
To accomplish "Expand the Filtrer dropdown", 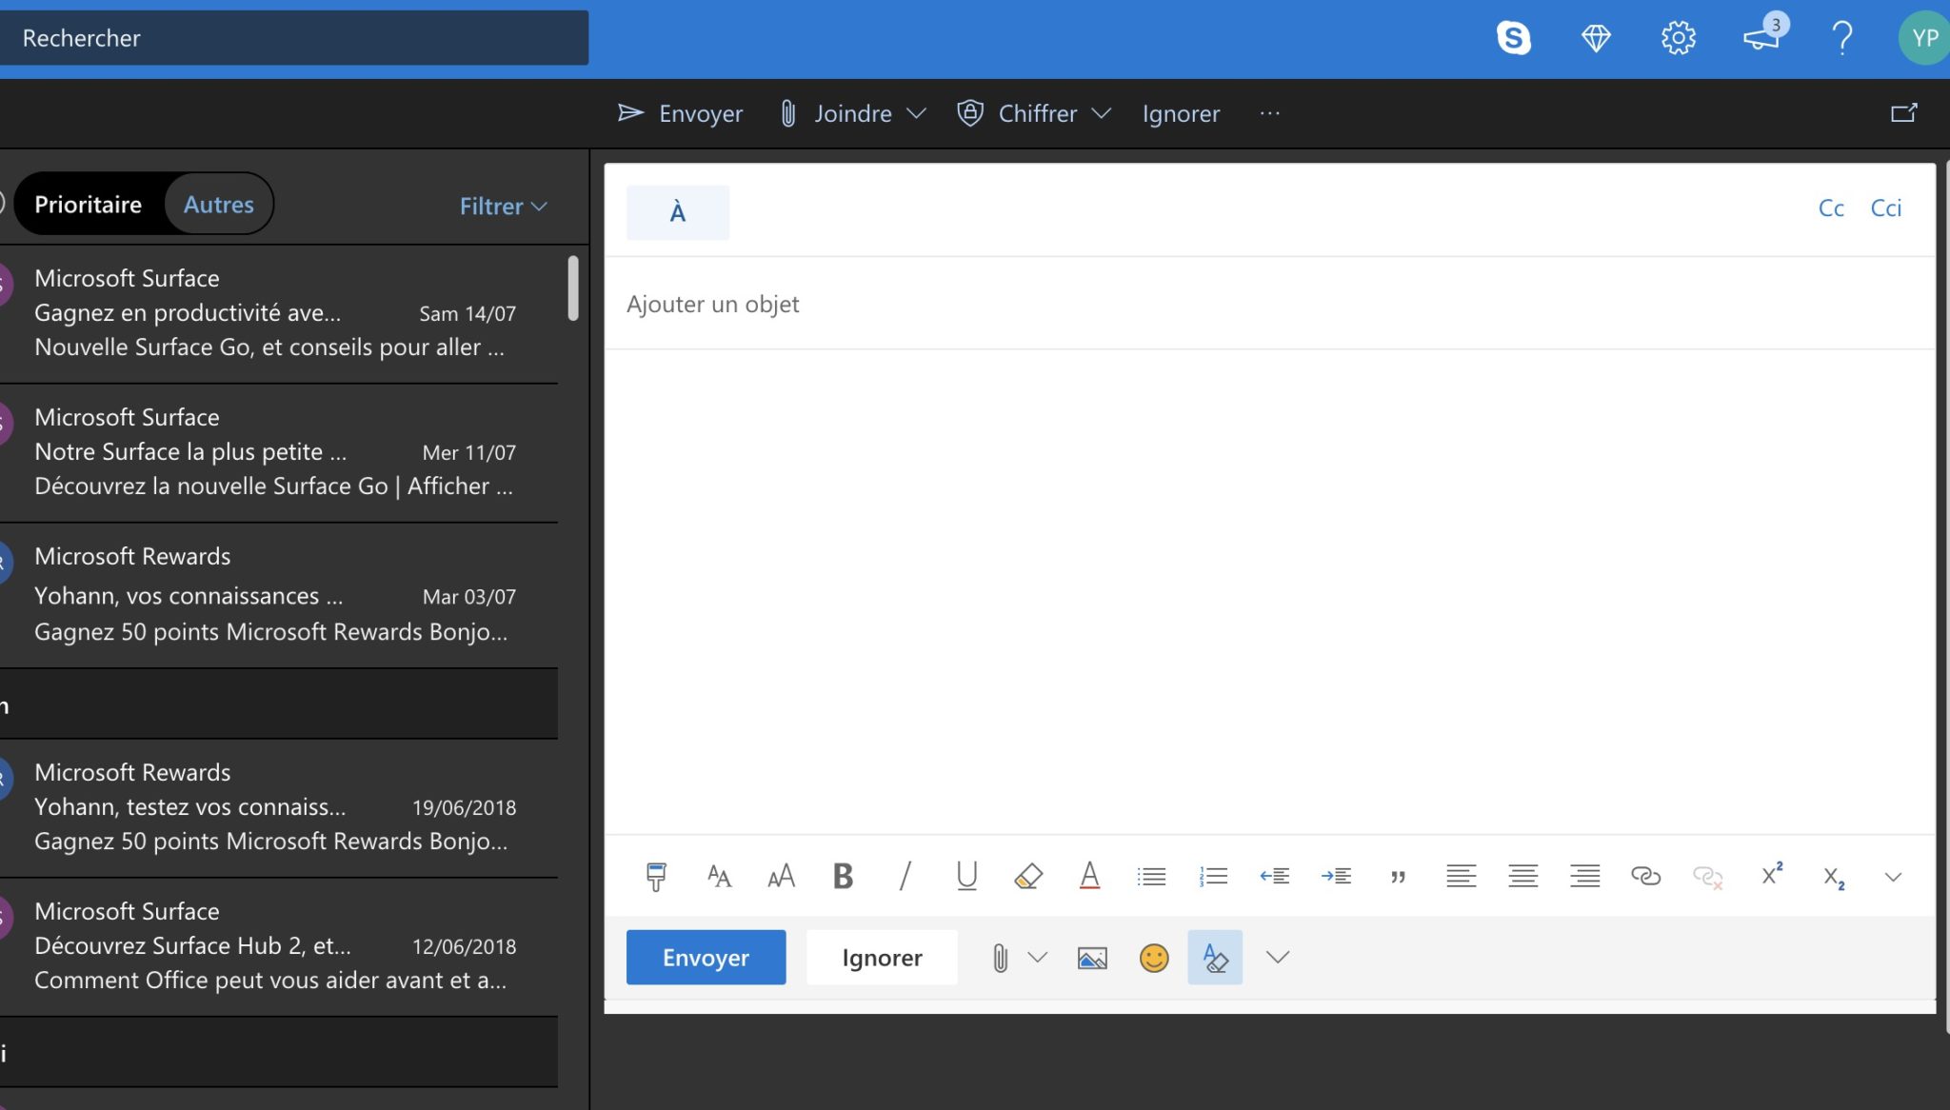I will (503, 207).
